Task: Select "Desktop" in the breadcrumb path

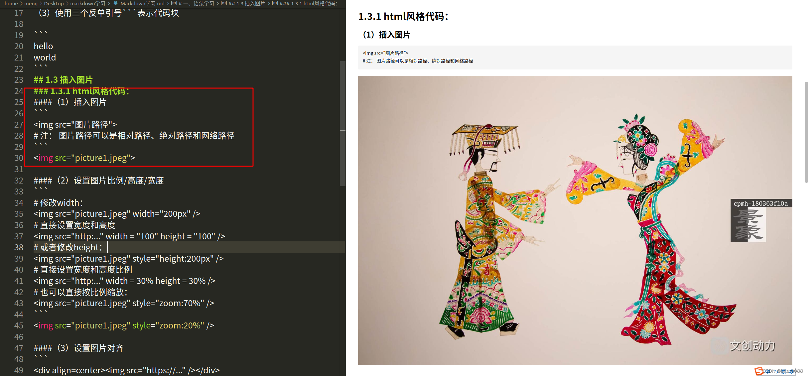Action: pos(54,3)
